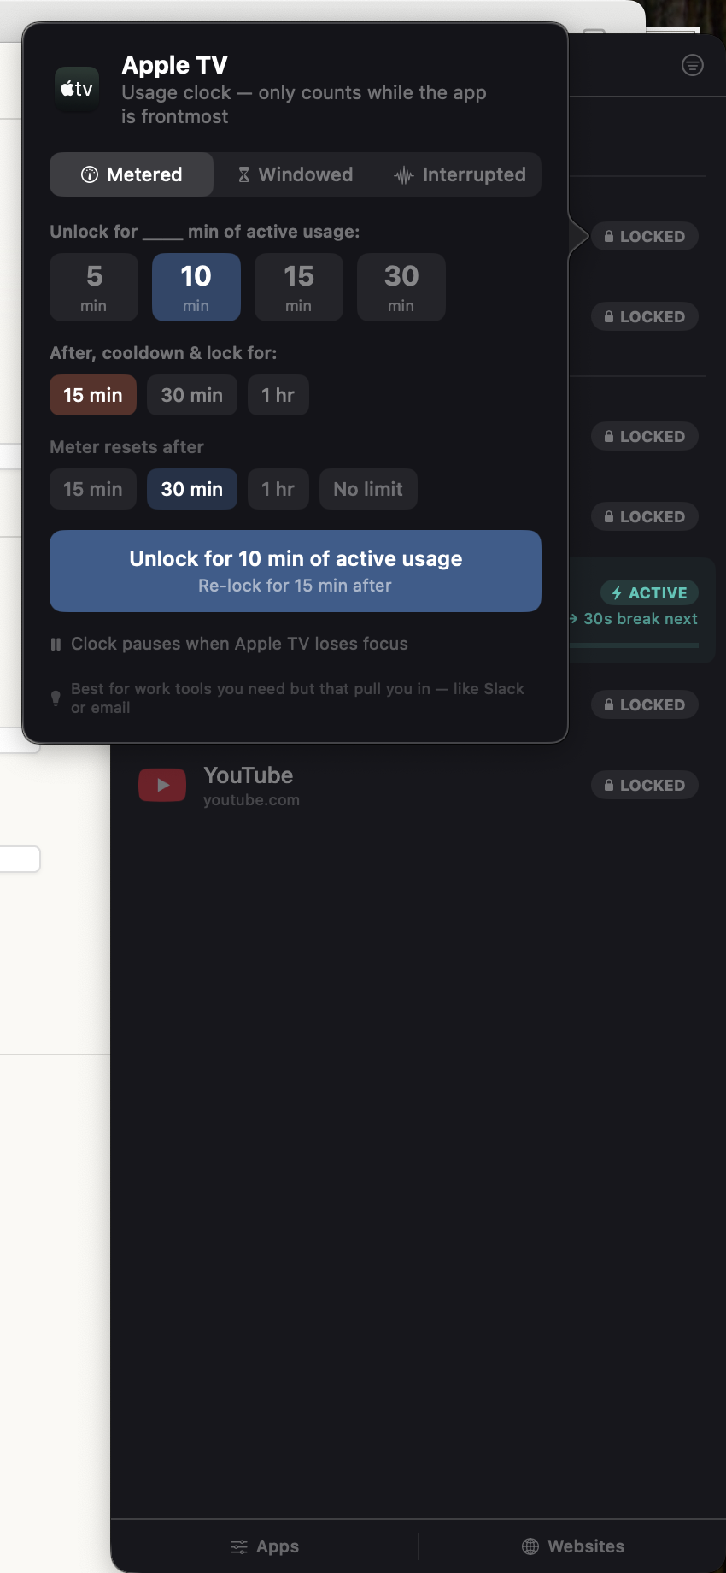Click the 30s break next label
Screen dimensions: 726x1573
641,618
